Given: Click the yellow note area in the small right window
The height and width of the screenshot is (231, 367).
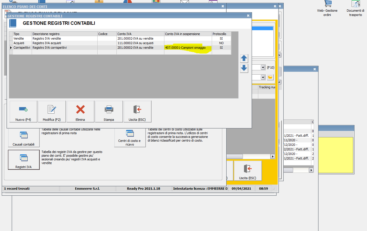Looking at the screenshot, I should [336, 155].
